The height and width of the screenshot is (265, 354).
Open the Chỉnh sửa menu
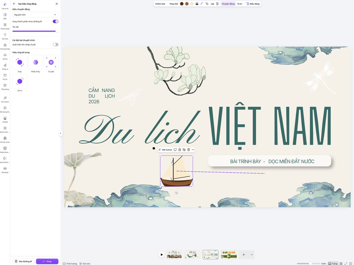tap(160, 4)
